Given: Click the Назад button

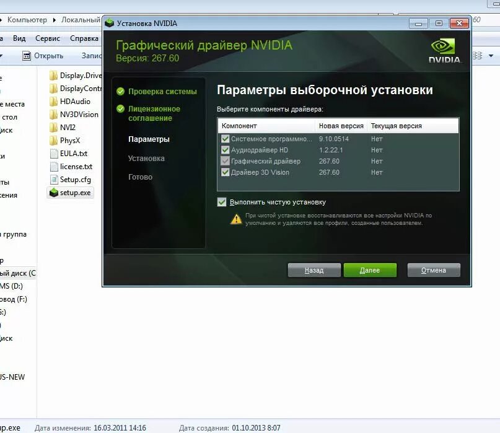Looking at the screenshot, I should click(314, 270).
